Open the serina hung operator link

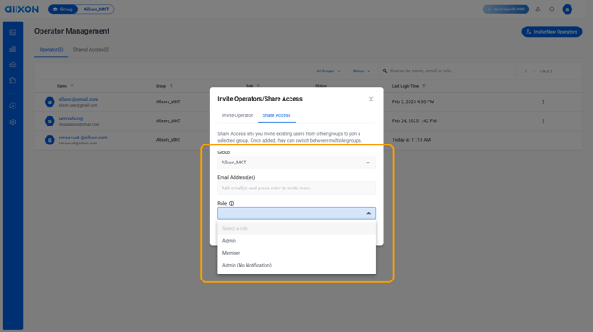(71, 118)
